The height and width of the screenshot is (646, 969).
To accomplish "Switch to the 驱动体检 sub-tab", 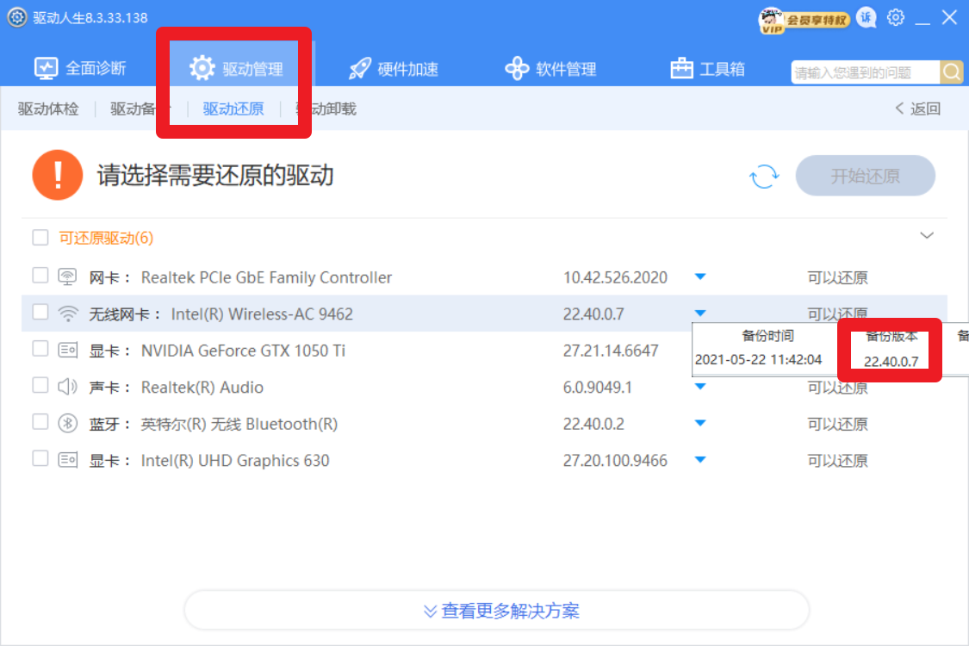I will [48, 109].
